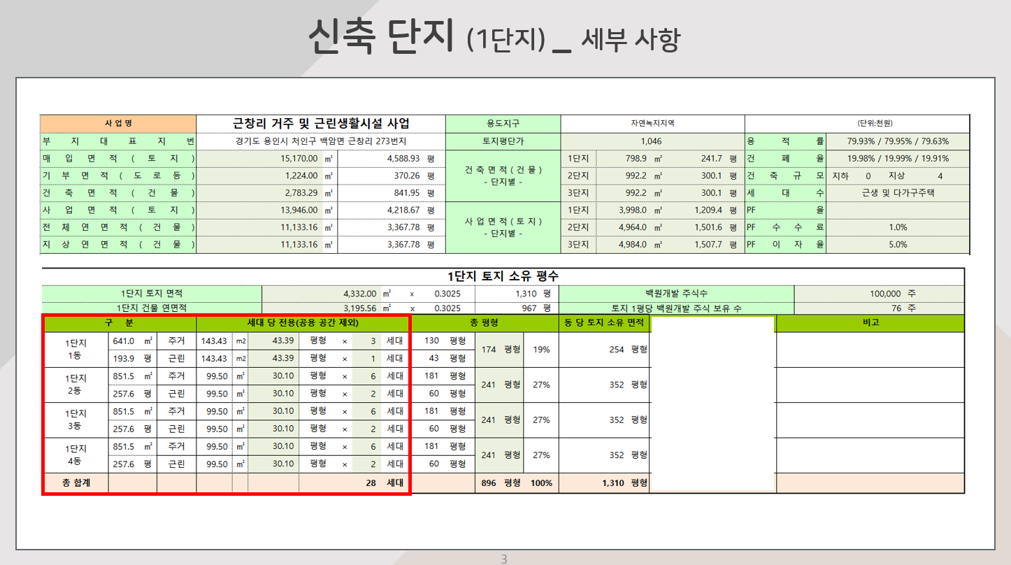Select the '1단지 건물 연면적' label
The width and height of the screenshot is (1011, 565).
(x=152, y=308)
